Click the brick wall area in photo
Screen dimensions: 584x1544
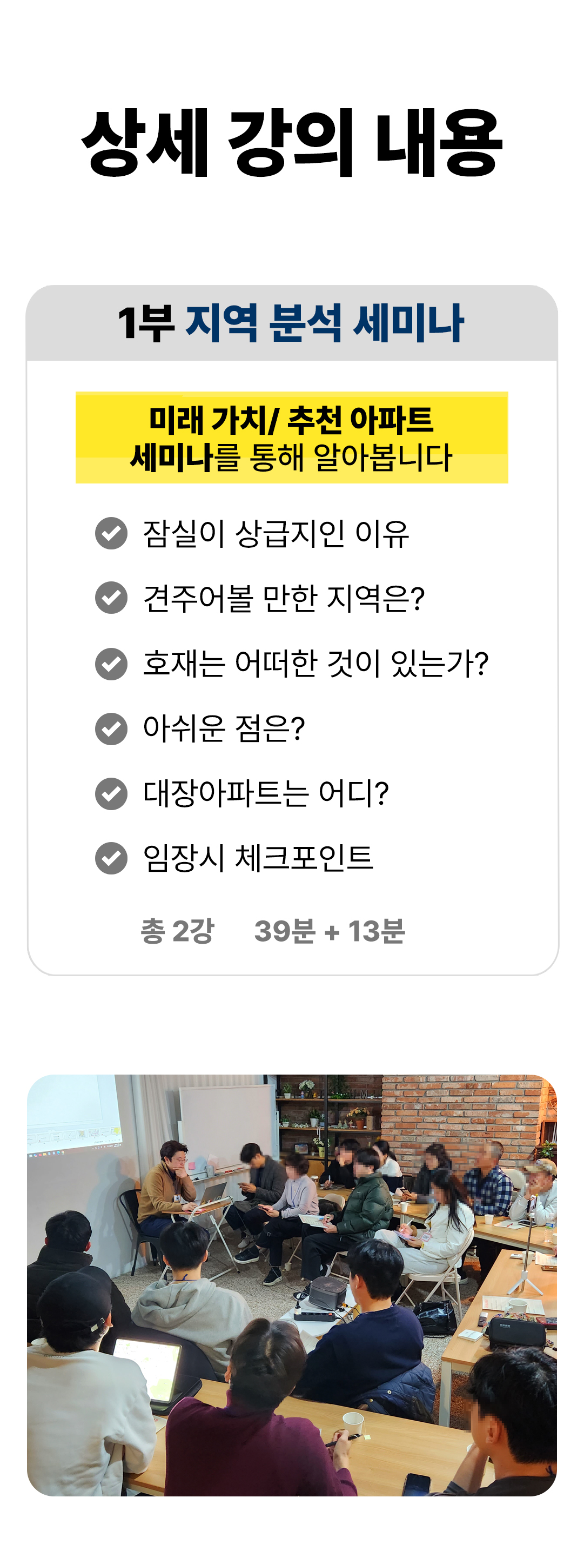coord(467,1109)
